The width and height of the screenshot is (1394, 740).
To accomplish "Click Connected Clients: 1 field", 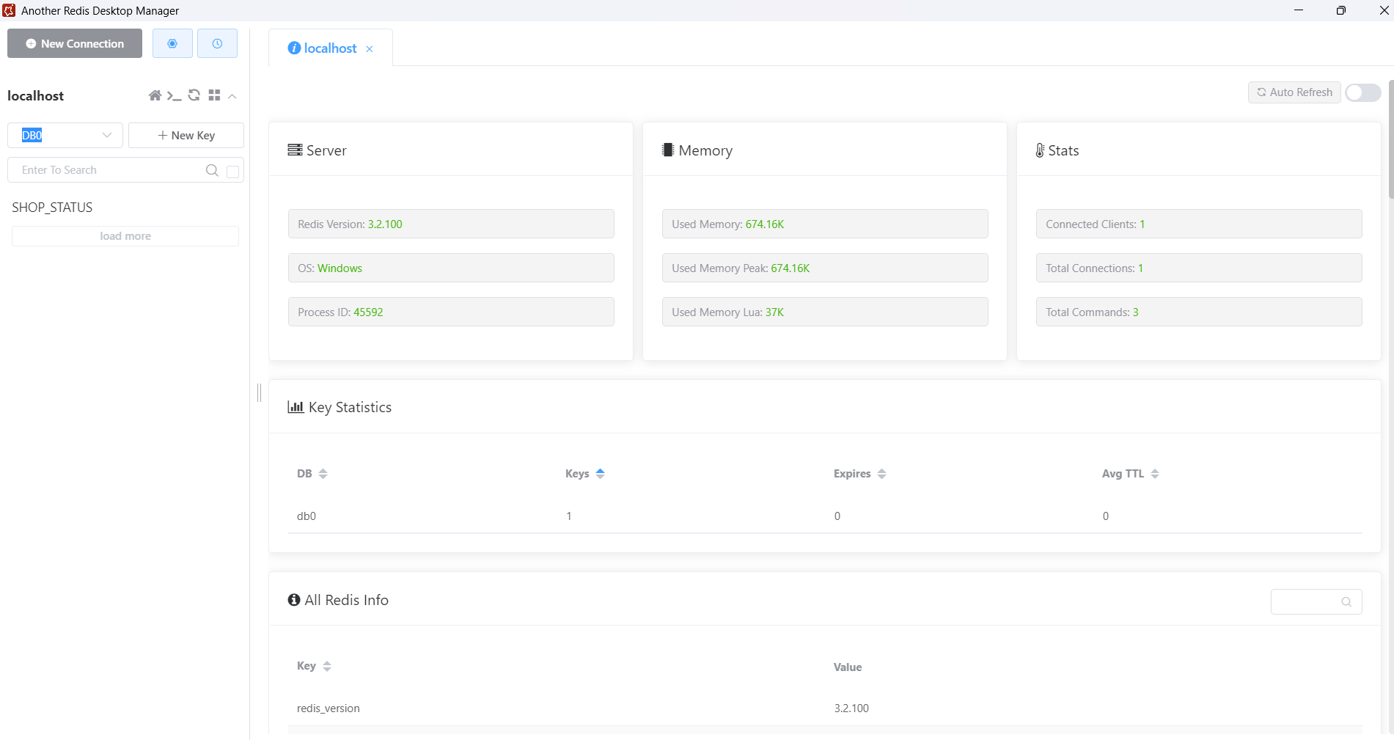I will [1199, 224].
